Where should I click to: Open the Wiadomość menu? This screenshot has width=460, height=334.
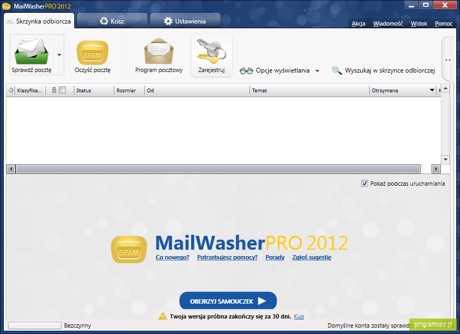[388, 23]
